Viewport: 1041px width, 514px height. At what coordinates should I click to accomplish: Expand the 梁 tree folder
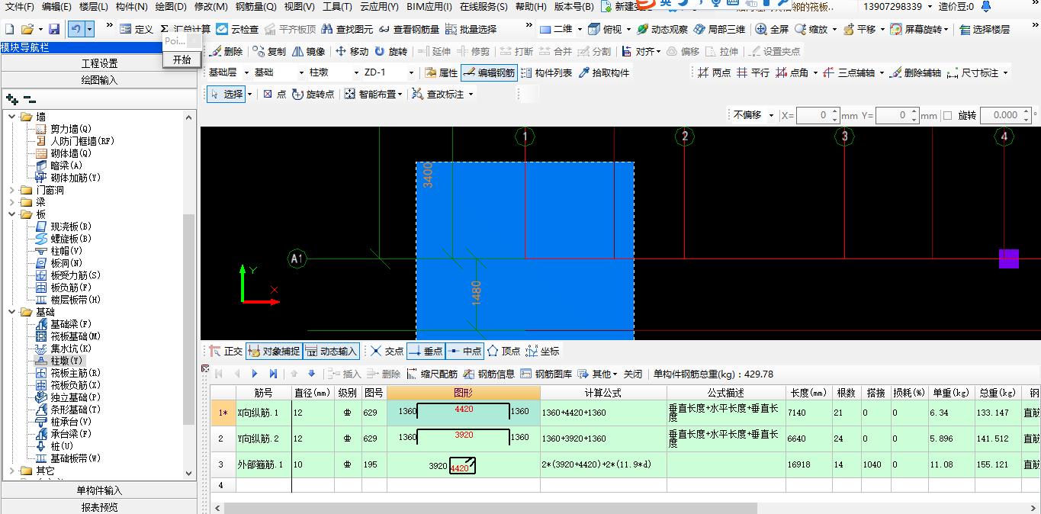(x=12, y=202)
